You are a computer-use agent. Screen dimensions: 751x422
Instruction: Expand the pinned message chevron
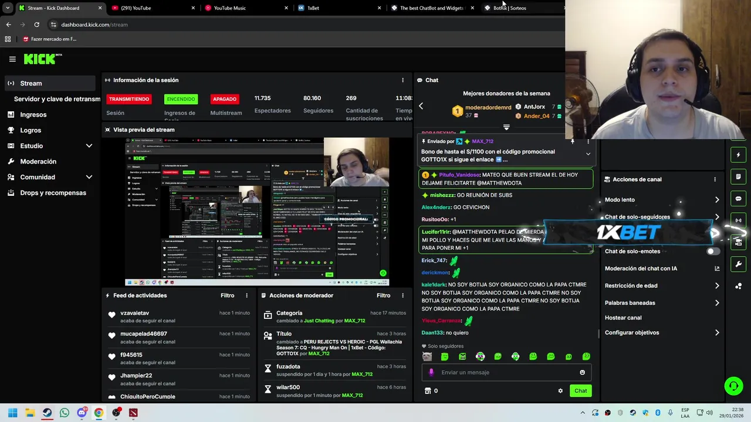tap(588, 154)
